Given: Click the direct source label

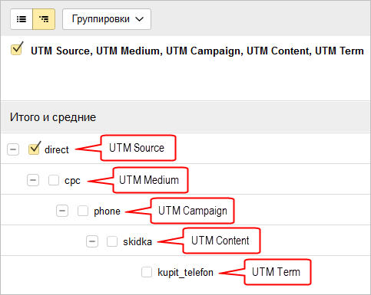Looking at the screenshot, I should click(x=57, y=149).
